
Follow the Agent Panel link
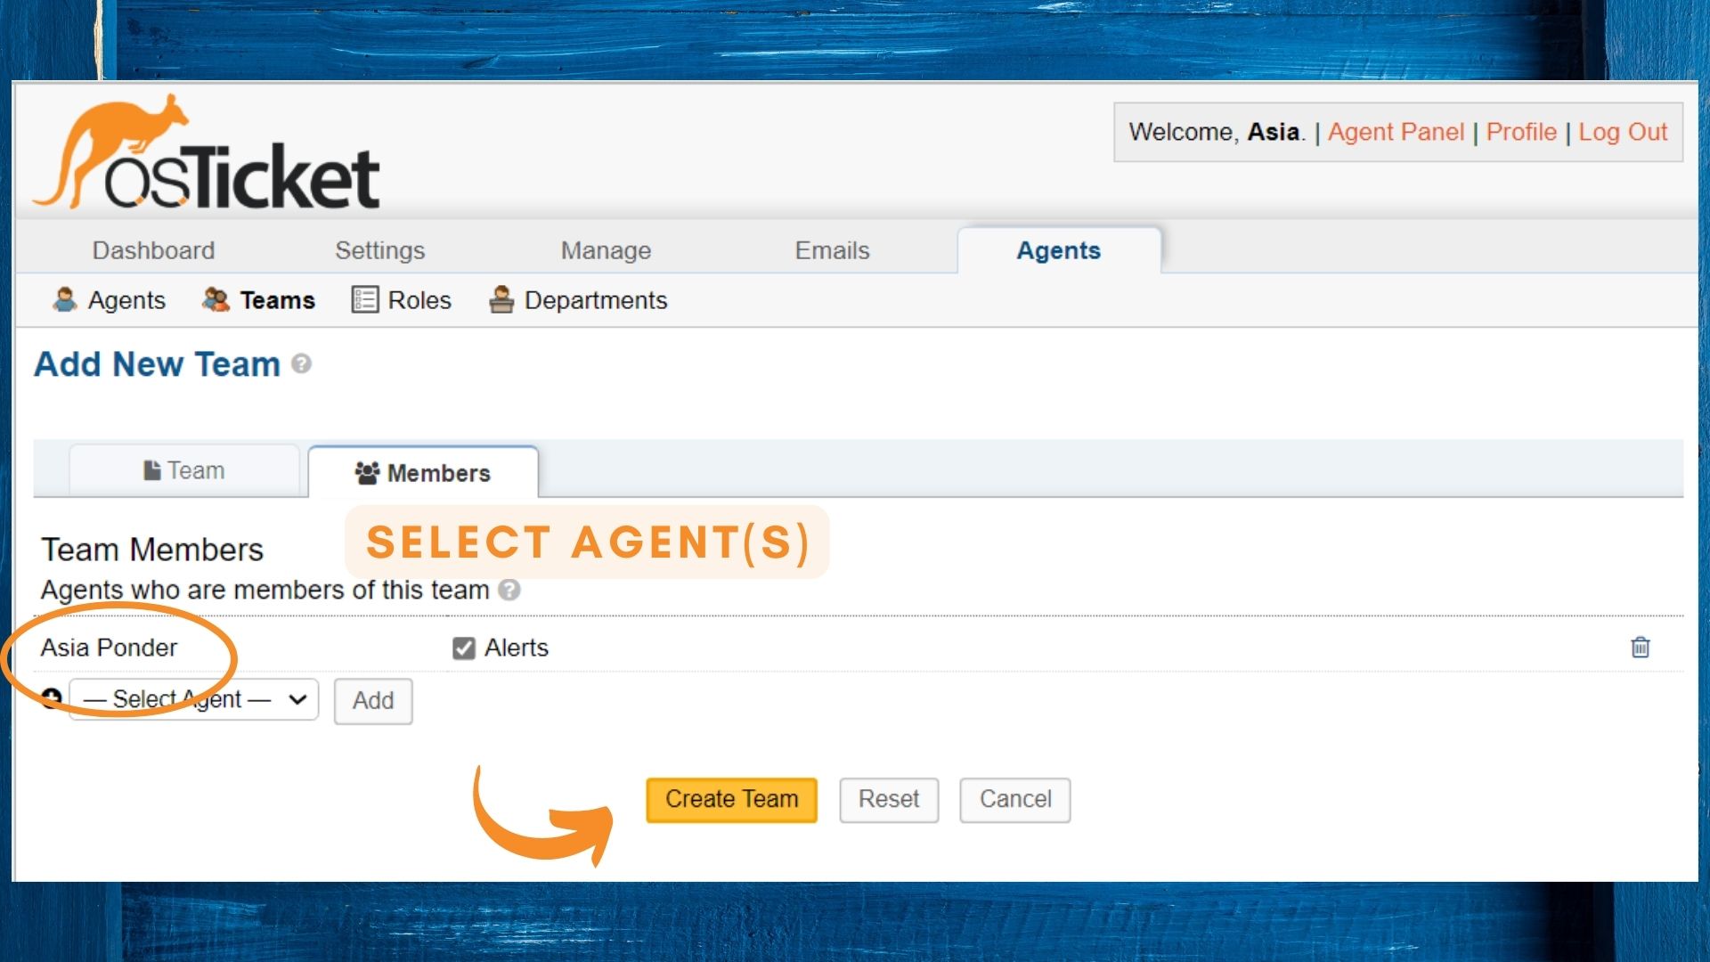(x=1396, y=132)
